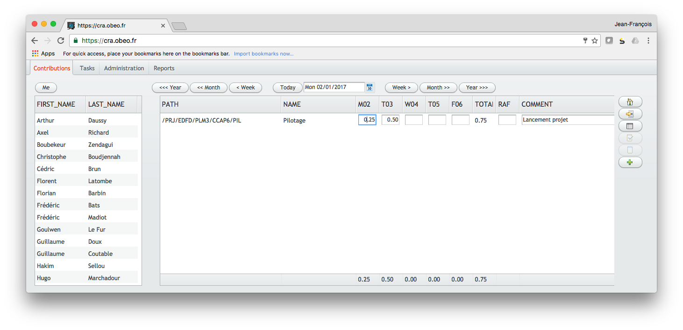The height and width of the screenshot is (330, 683).
Task: Select Frédéric Madiot in the user list
Action: [x=86, y=217]
